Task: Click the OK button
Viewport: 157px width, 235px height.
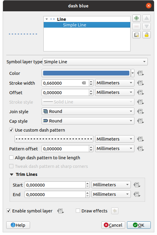Action: pos(139,225)
